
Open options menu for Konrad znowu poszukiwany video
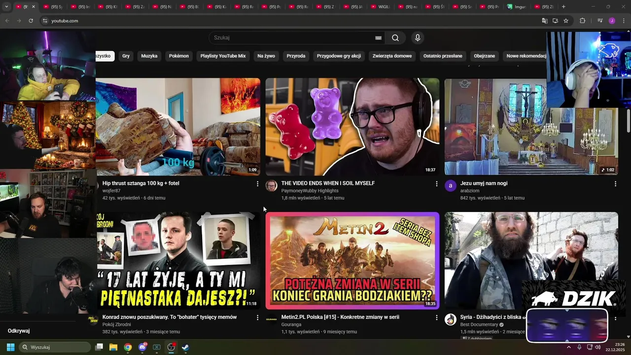pos(257,318)
